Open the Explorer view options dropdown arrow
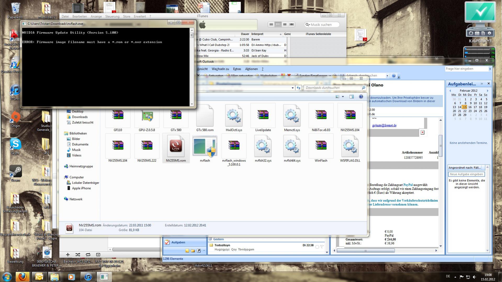502x282 pixels. coord(343,97)
